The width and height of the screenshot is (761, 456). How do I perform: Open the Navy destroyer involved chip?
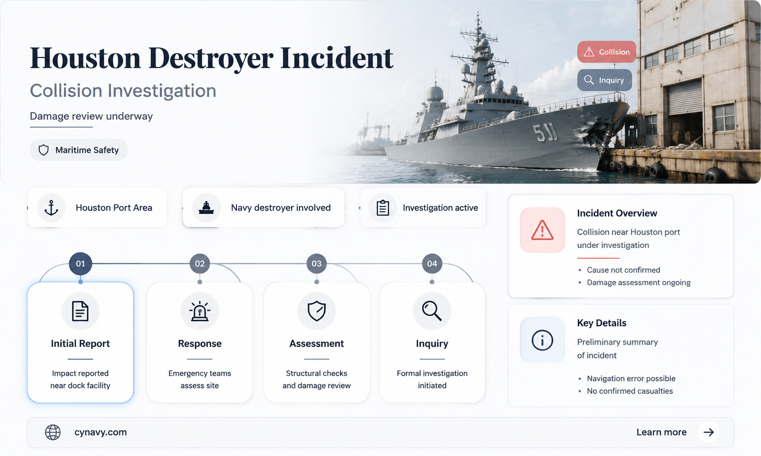coord(263,208)
